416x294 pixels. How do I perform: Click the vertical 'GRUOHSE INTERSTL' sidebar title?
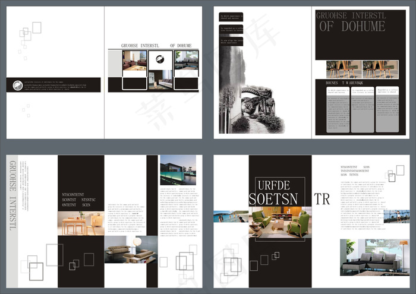click(x=13, y=195)
